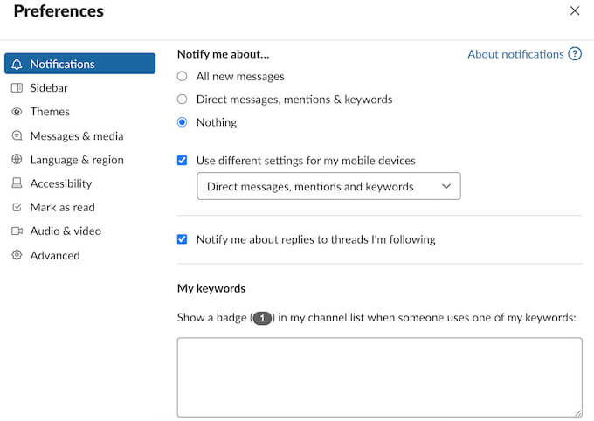
Task: Click the Notifications bell icon
Action: pyautogui.click(x=17, y=64)
